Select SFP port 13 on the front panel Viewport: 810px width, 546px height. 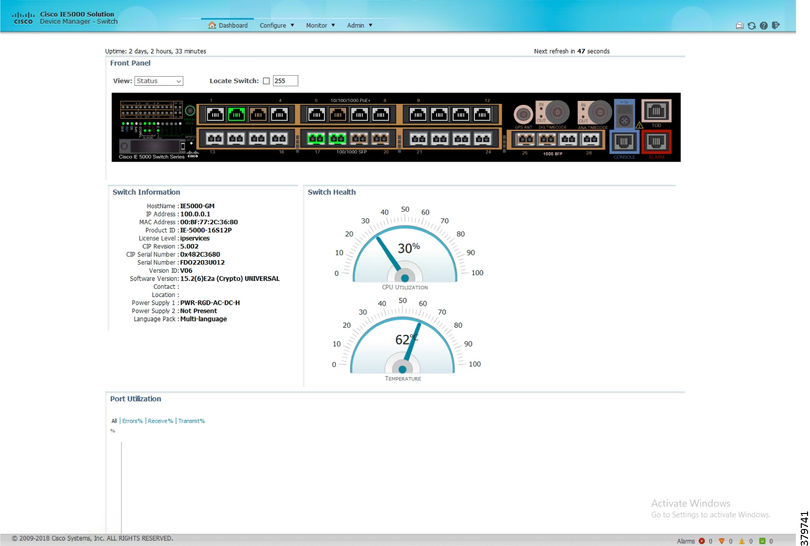click(215, 139)
